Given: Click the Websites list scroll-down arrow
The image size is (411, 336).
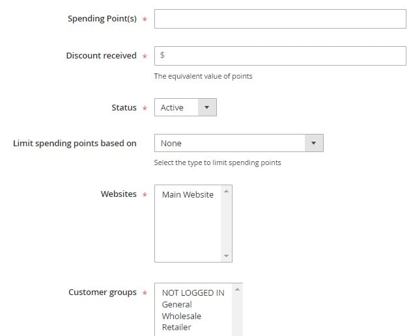Looking at the screenshot, I should pyautogui.click(x=227, y=256).
